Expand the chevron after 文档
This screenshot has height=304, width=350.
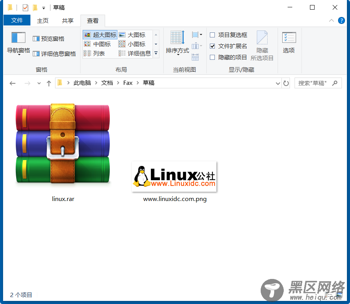tap(118, 83)
